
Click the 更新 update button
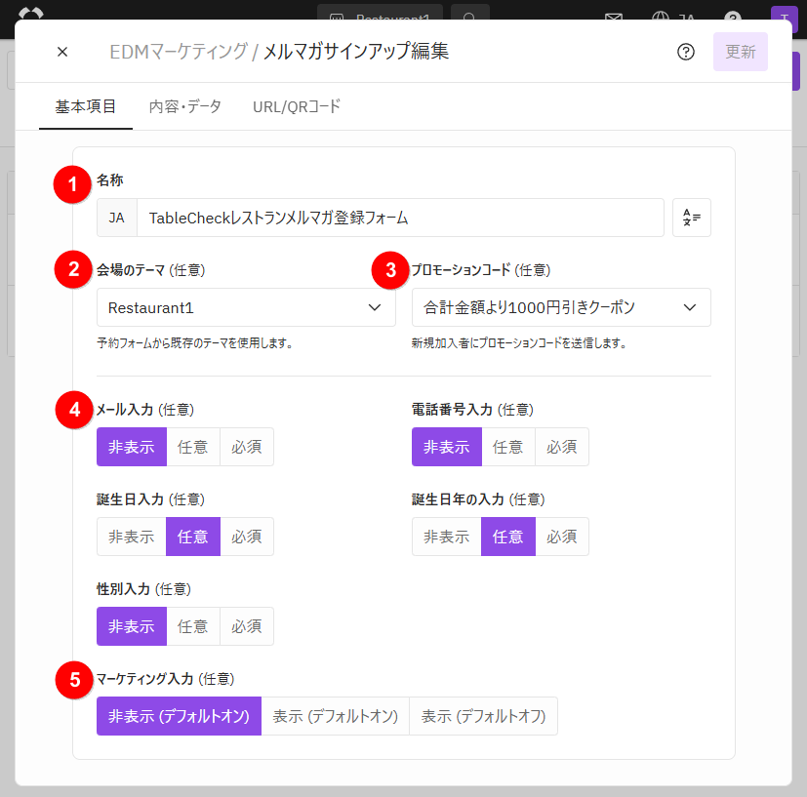(740, 52)
